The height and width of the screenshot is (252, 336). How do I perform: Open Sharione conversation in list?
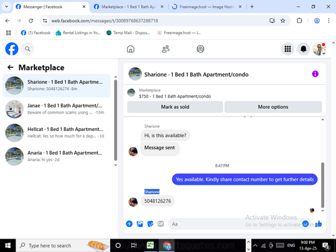56,85
